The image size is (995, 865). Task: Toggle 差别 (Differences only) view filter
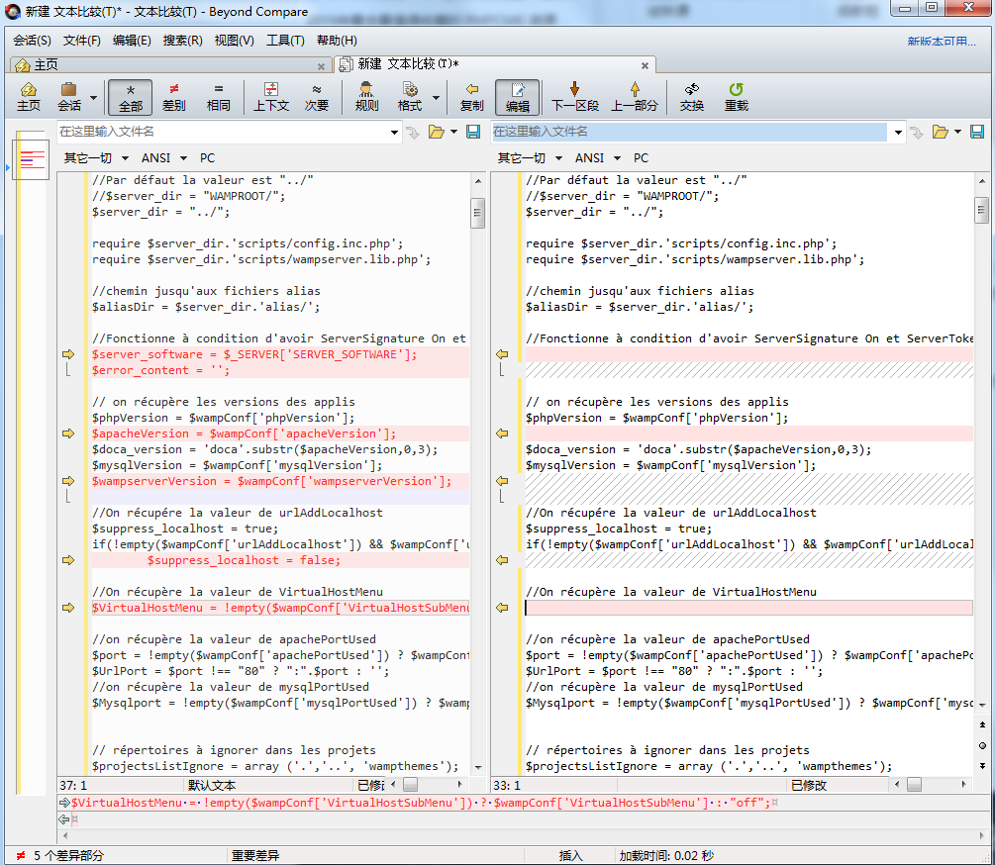pyautogui.click(x=174, y=96)
